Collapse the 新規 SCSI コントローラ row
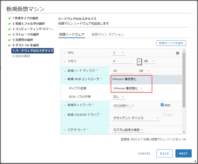The image size is (198, 164). 65,79
